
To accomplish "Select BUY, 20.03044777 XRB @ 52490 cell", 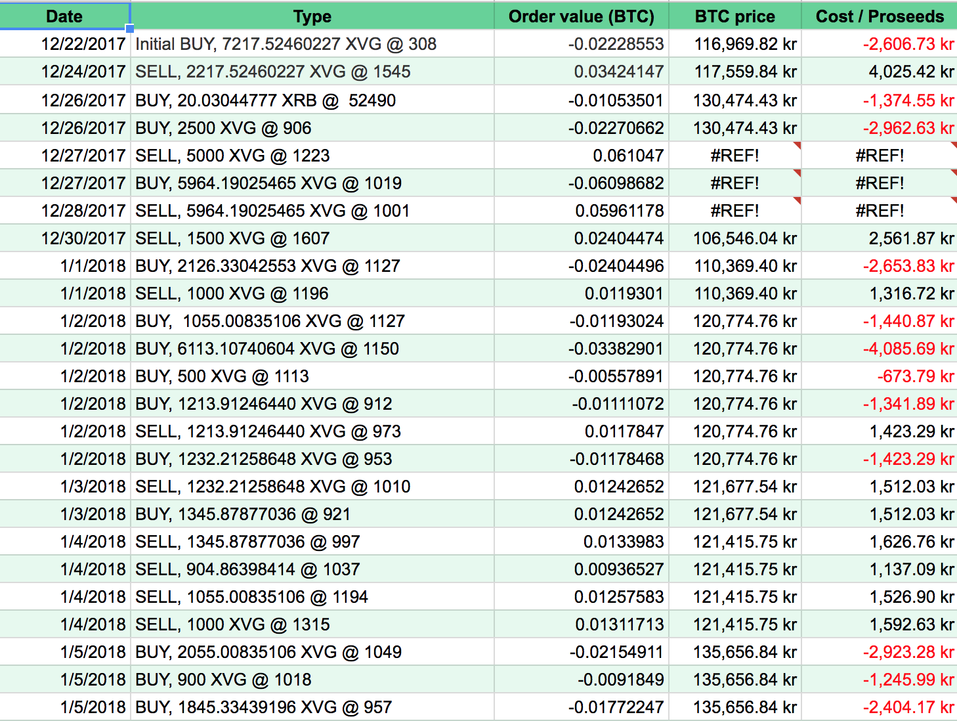I will coord(312,100).
